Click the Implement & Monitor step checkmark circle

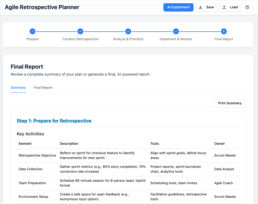pyautogui.click(x=176, y=31)
